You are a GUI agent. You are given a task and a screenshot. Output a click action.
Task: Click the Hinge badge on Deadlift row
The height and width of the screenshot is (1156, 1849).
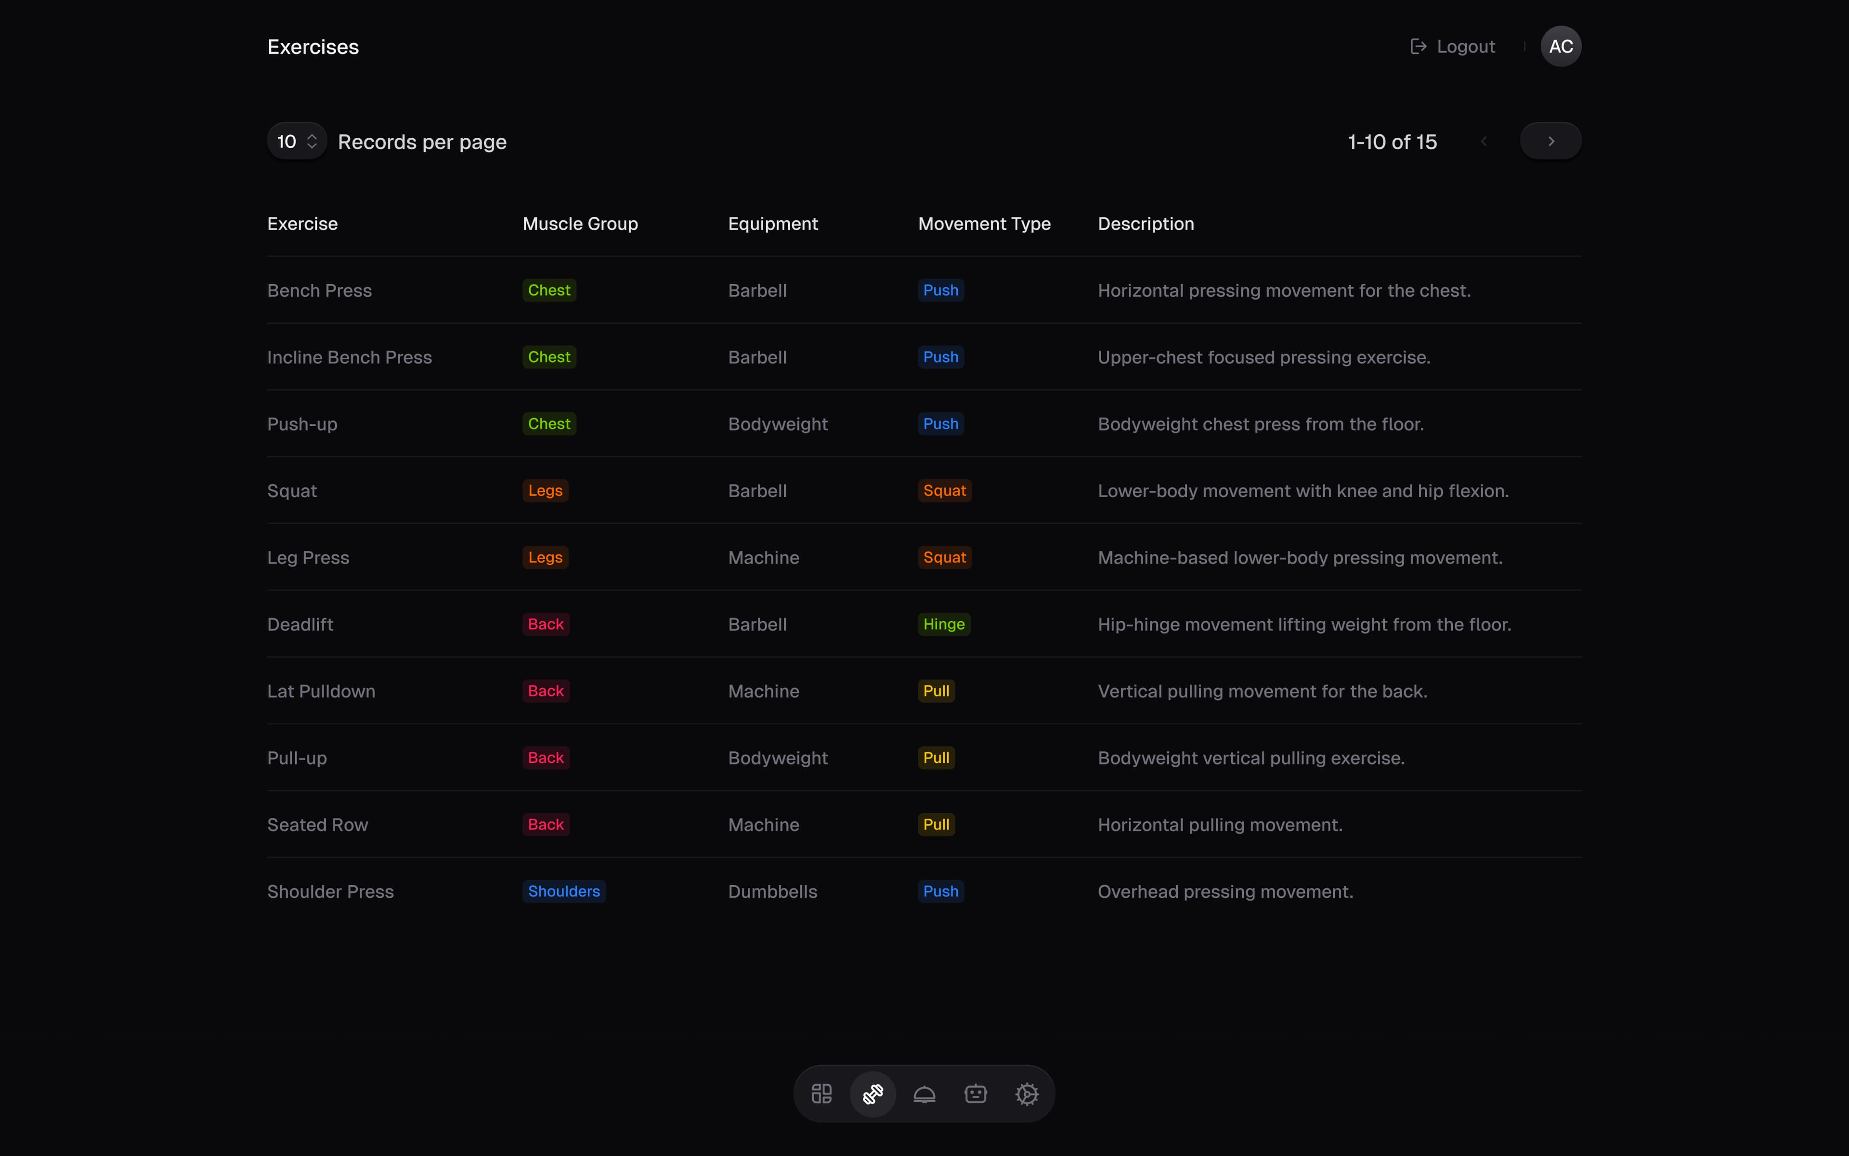[944, 624]
